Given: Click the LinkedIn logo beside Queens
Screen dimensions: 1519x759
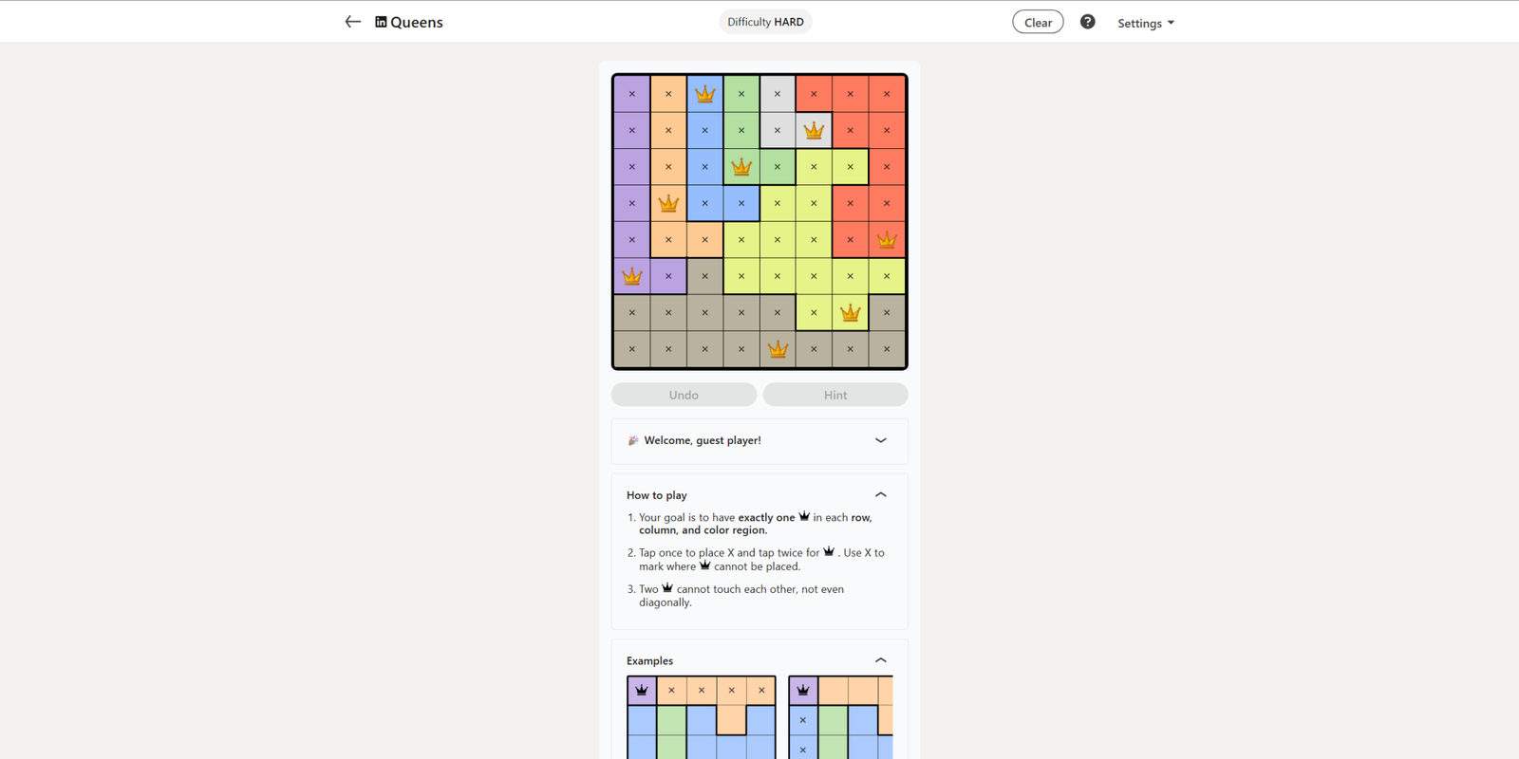Looking at the screenshot, I should pyautogui.click(x=381, y=22).
